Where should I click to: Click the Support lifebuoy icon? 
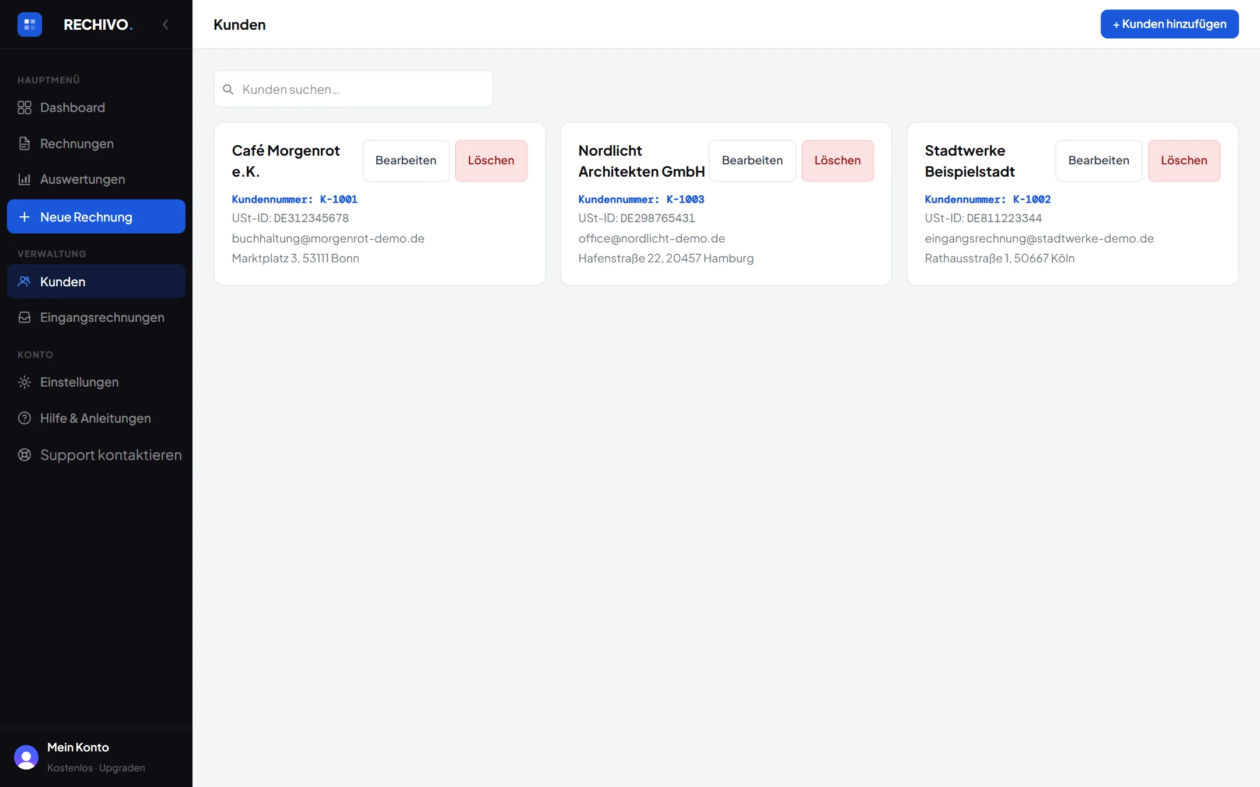(x=24, y=455)
